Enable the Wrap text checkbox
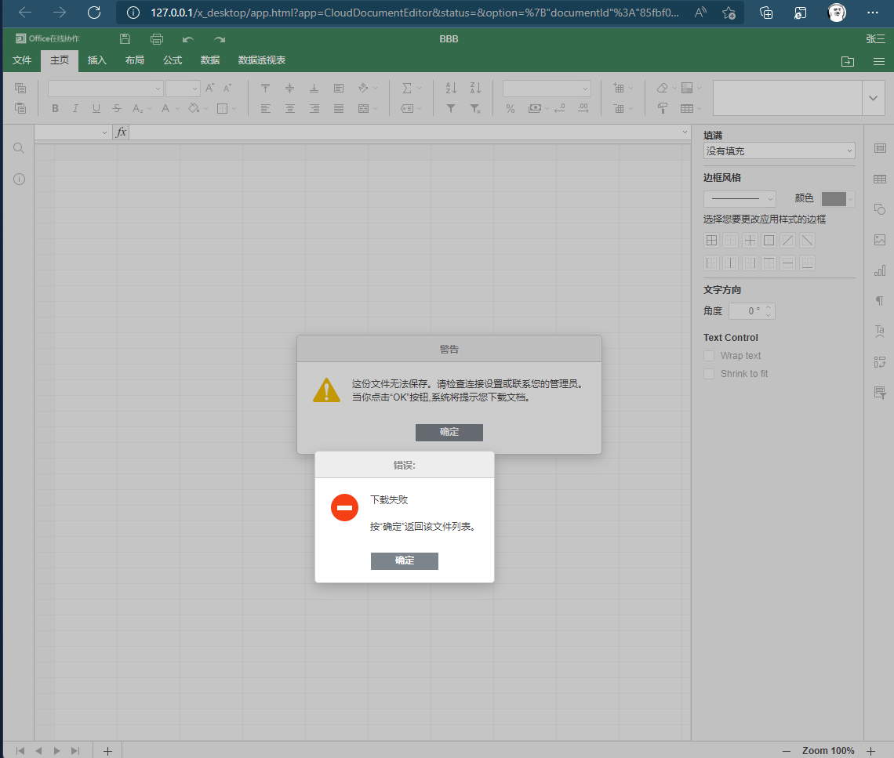Viewport: 894px width, 758px height. (709, 356)
